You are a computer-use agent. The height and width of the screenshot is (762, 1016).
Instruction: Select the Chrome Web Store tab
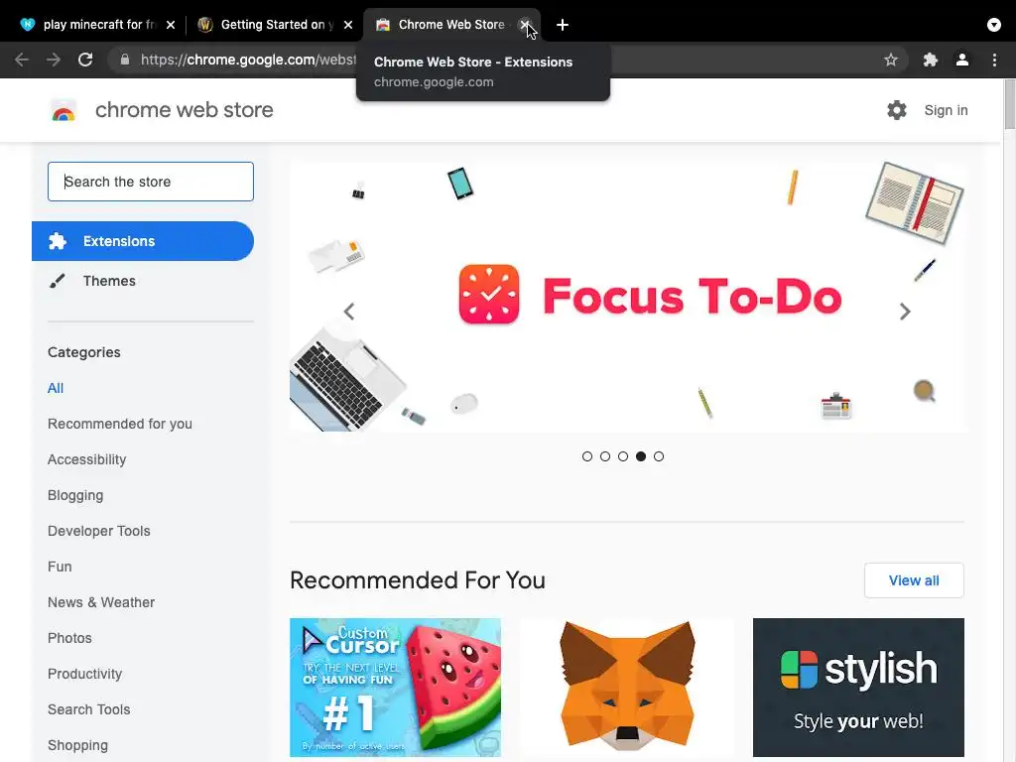pyautogui.click(x=451, y=25)
